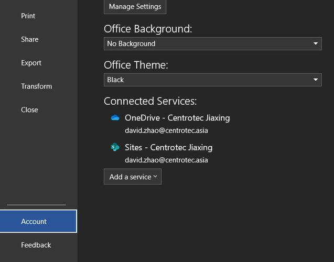
Task: Select Sites - Centrotec Jiaxing service name
Action: point(168,147)
